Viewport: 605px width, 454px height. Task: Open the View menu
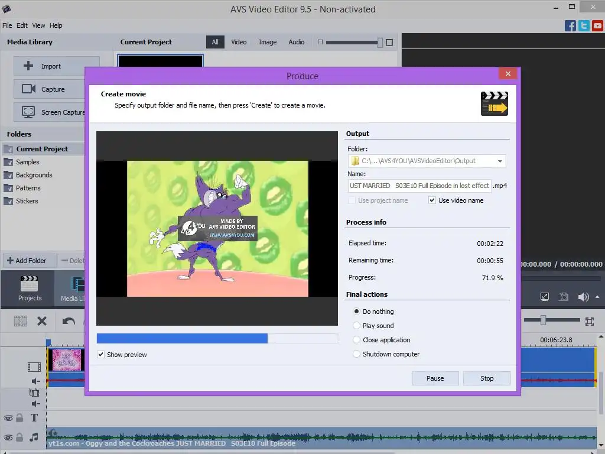(x=38, y=25)
